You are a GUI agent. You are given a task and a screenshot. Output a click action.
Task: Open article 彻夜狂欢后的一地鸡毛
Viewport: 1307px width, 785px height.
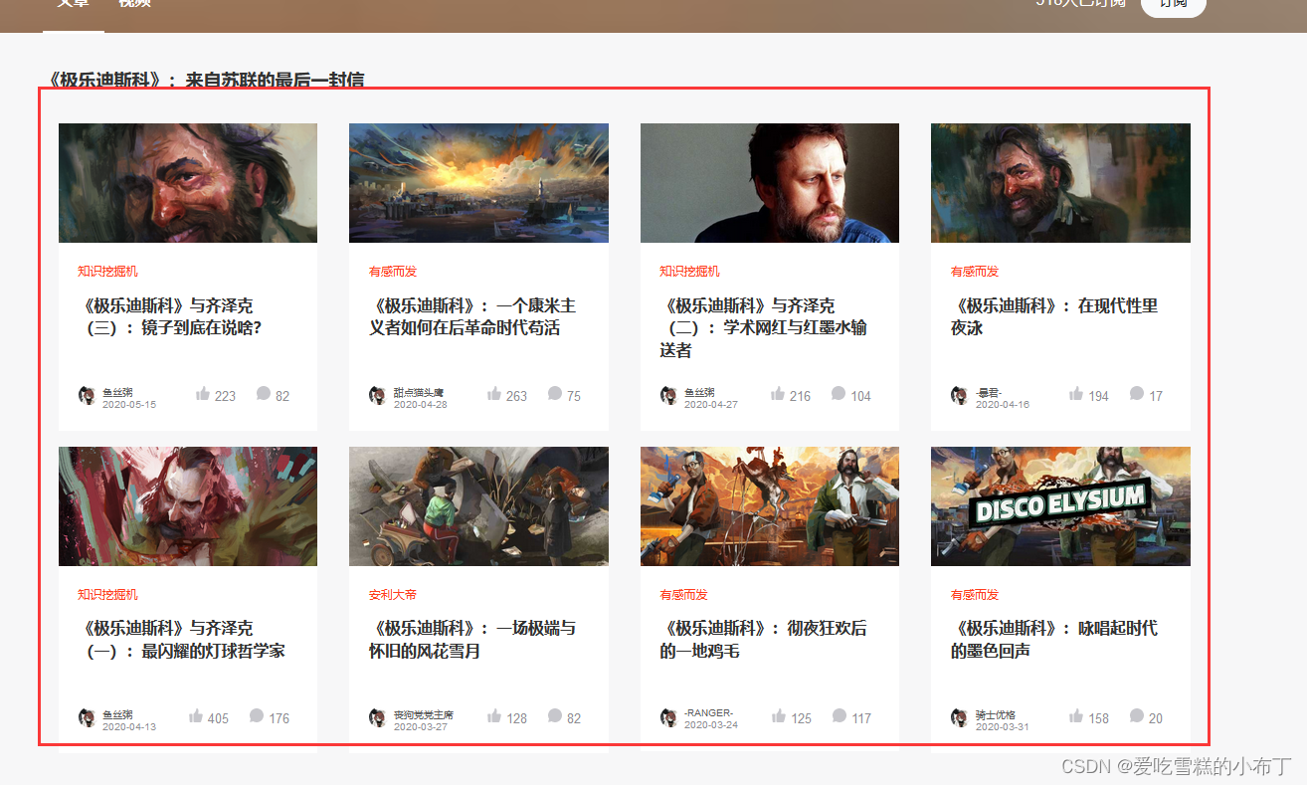point(763,639)
